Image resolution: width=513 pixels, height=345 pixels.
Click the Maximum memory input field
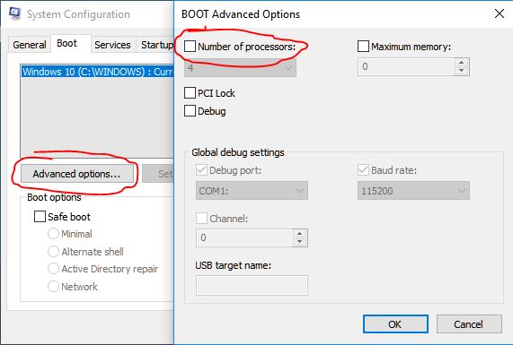tap(406, 67)
